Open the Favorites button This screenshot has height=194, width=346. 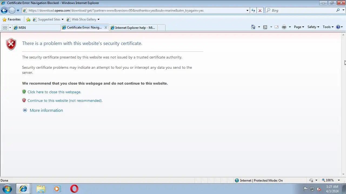pyautogui.click(x=12, y=19)
